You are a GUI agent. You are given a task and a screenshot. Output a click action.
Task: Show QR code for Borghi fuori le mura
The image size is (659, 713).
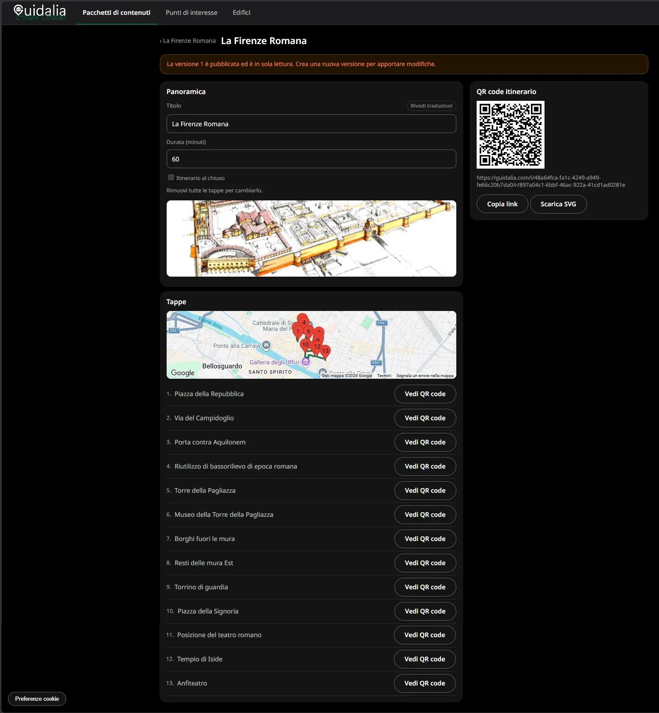[x=425, y=539]
